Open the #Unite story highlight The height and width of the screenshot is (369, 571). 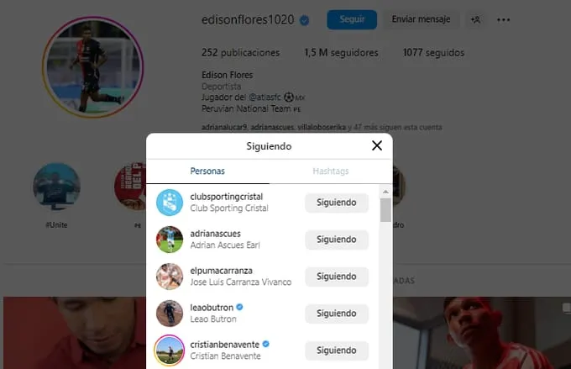pyautogui.click(x=56, y=187)
